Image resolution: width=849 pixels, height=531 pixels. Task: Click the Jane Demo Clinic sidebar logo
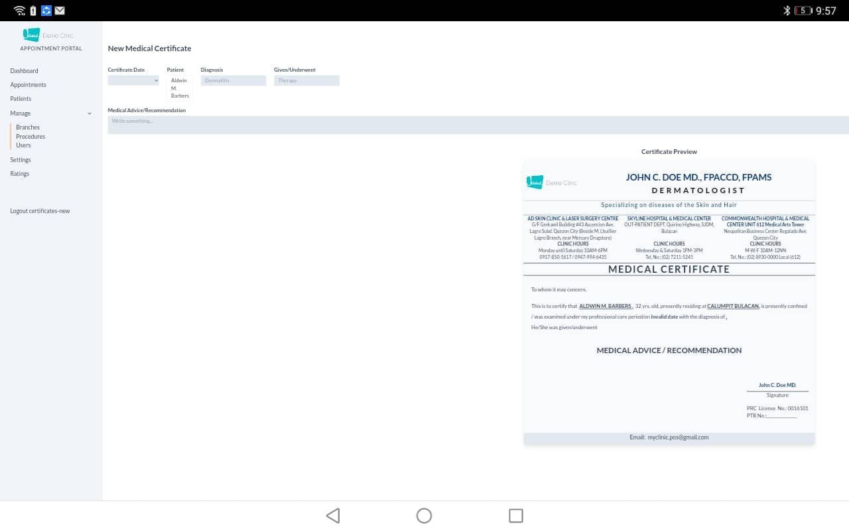48,35
